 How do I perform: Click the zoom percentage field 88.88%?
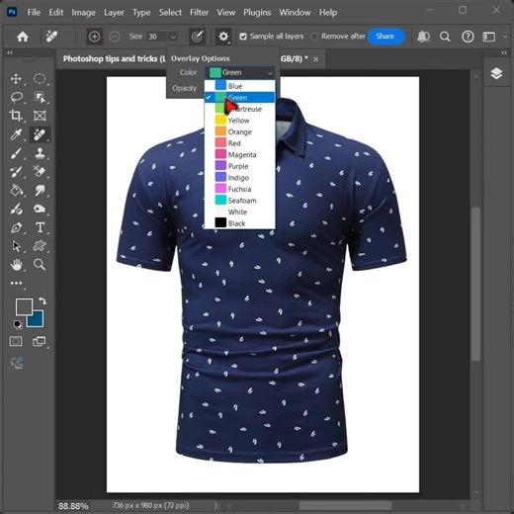point(74,506)
